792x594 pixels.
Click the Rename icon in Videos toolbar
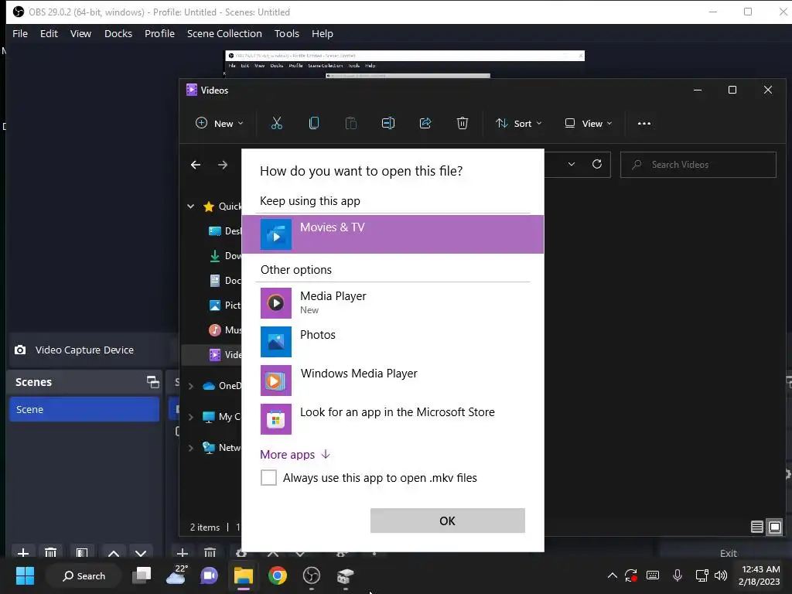coord(388,123)
